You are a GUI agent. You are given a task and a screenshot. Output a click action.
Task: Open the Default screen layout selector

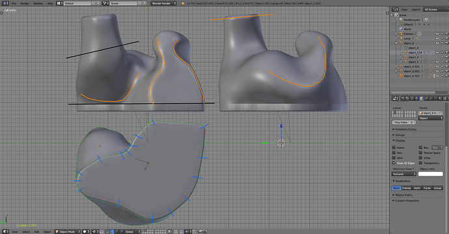point(77,3)
